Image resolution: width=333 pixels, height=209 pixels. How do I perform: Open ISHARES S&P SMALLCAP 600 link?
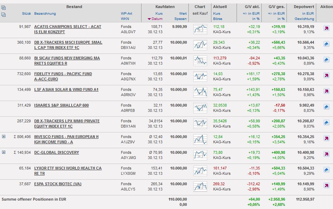coord(61,105)
